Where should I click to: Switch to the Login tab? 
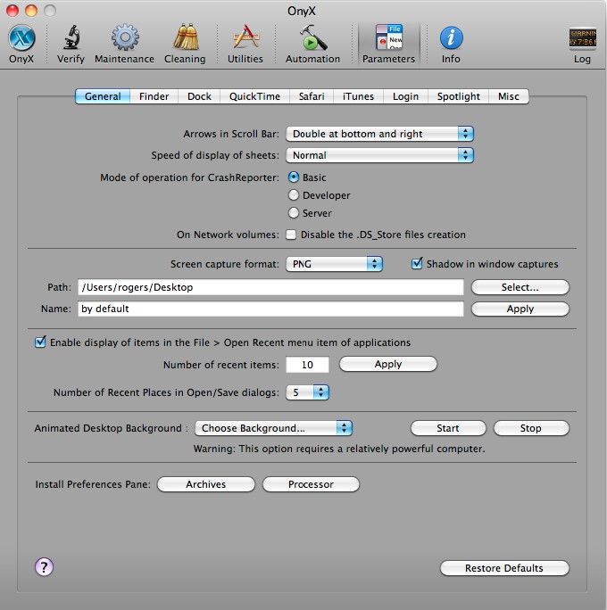(405, 96)
